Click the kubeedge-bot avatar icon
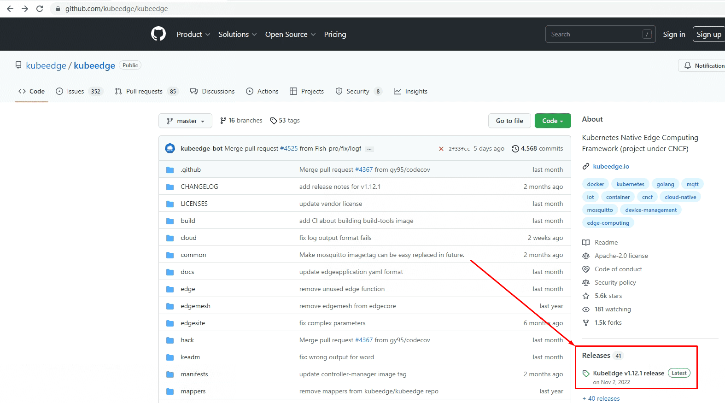 tap(170, 148)
